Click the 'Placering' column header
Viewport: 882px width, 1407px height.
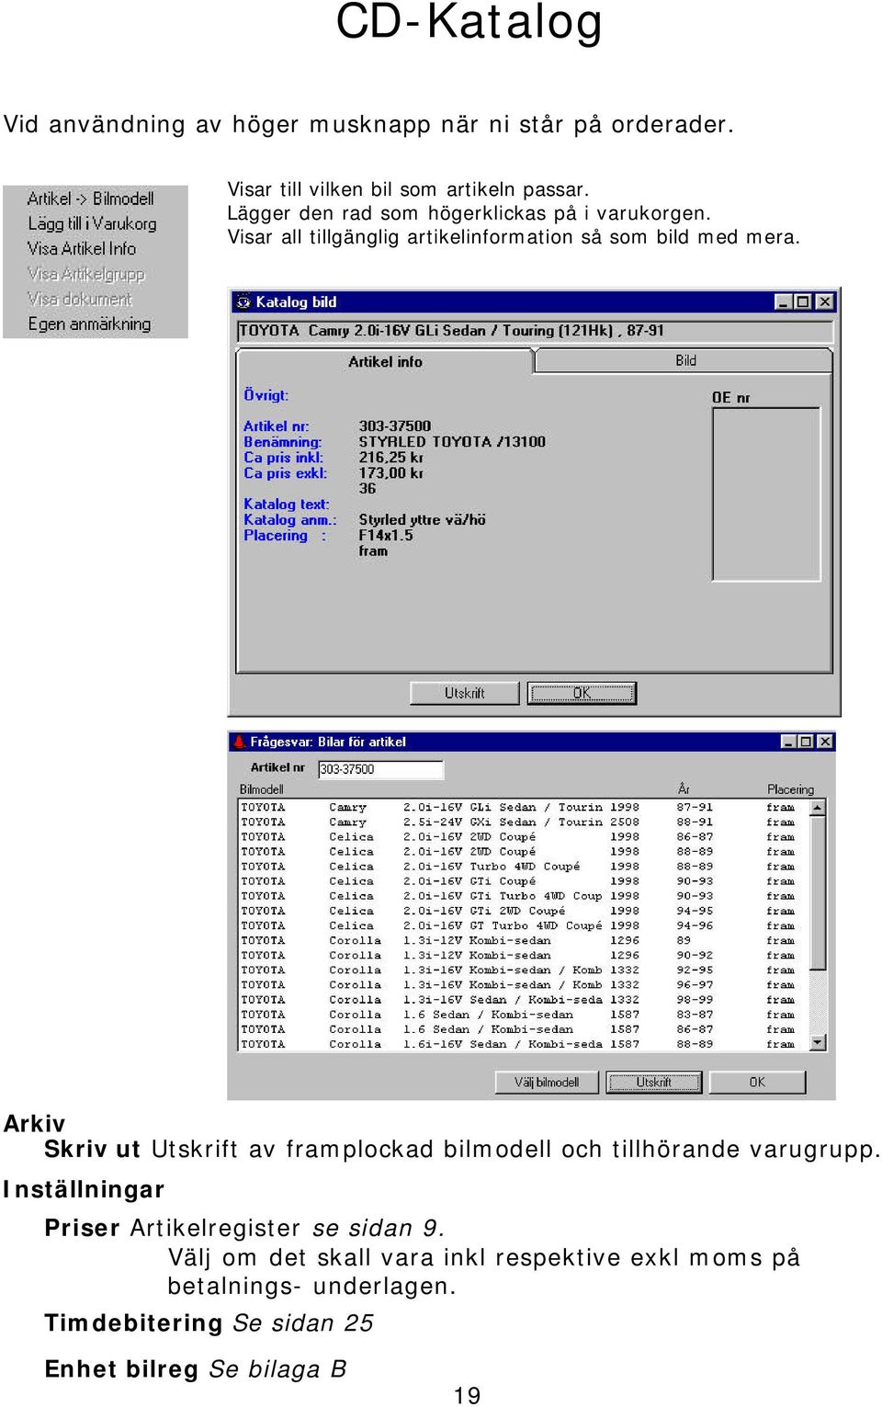pyautogui.click(x=790, y=789)
